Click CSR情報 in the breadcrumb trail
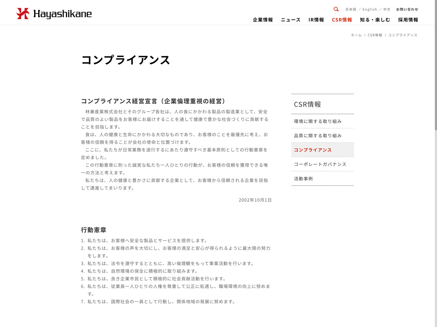 tap(375, 35)
